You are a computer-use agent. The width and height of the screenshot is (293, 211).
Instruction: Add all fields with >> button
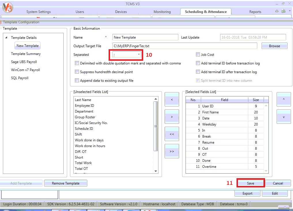(x=172, y=151)
